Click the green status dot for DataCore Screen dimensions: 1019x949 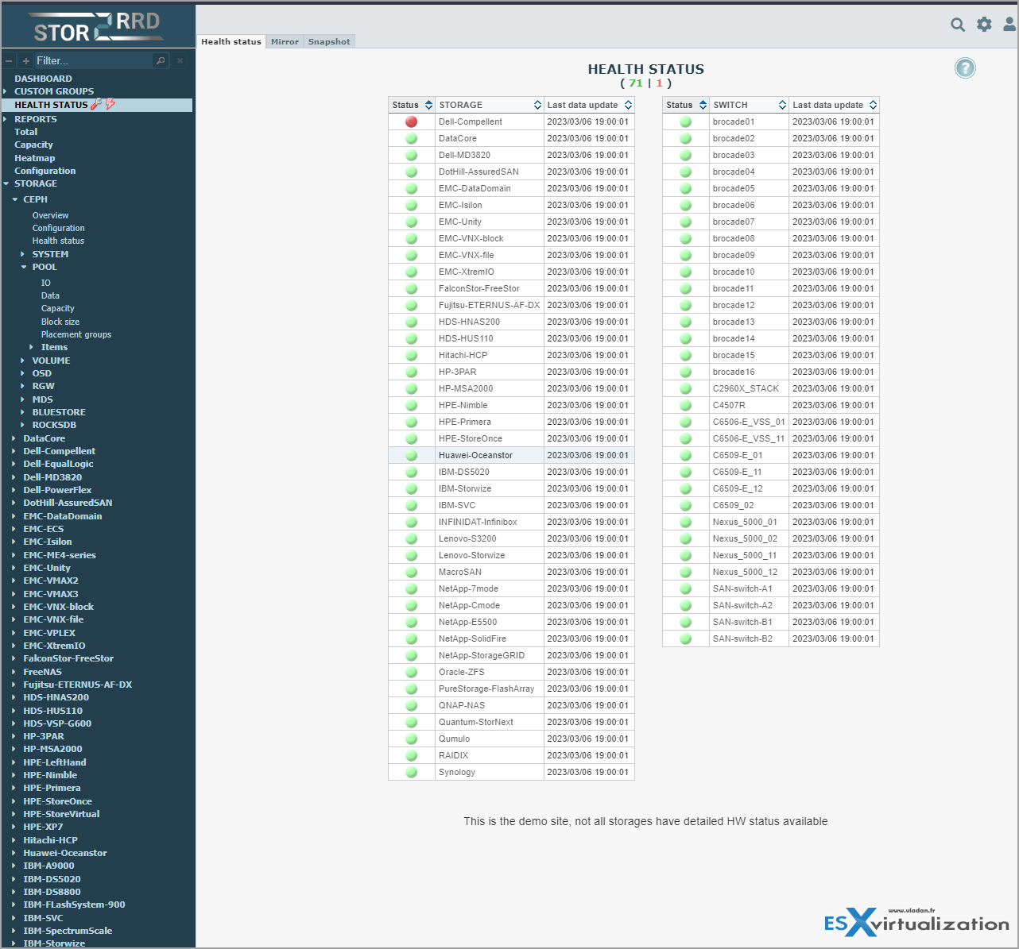[411, 138]
